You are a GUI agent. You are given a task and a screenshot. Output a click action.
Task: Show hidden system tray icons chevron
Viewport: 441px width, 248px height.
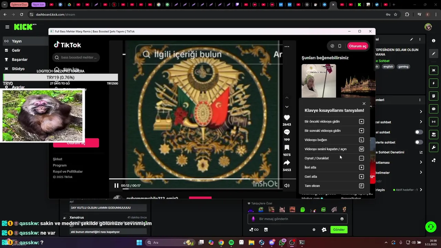(386, 242)
